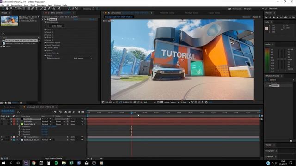This screenshot has height=166, width=296.
Task: Select the Roto Brush tool
Action: coord(54,9)
